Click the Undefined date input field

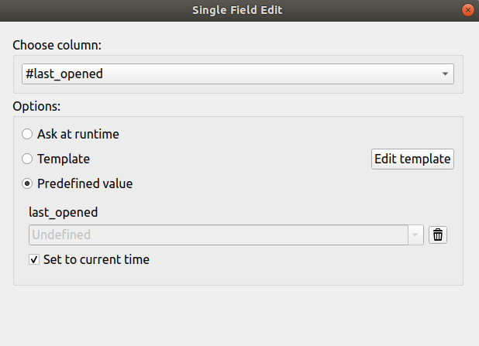[217, 235]
